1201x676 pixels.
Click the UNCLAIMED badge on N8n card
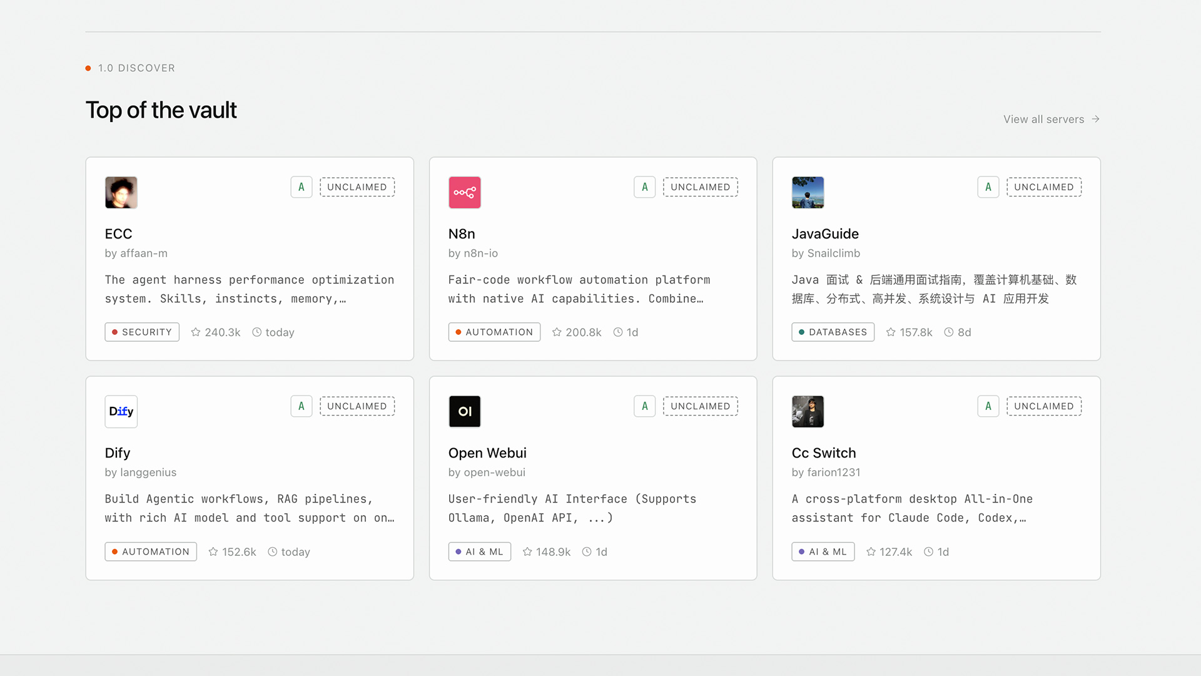tap(701, 187)
